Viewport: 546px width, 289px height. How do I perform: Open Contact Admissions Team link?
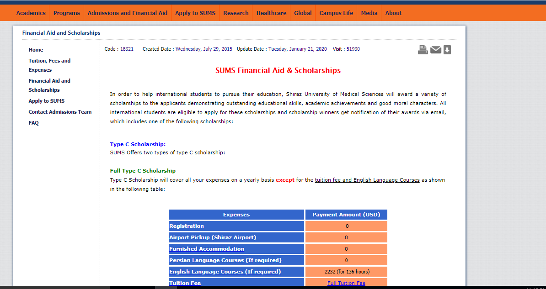(60, 112)
